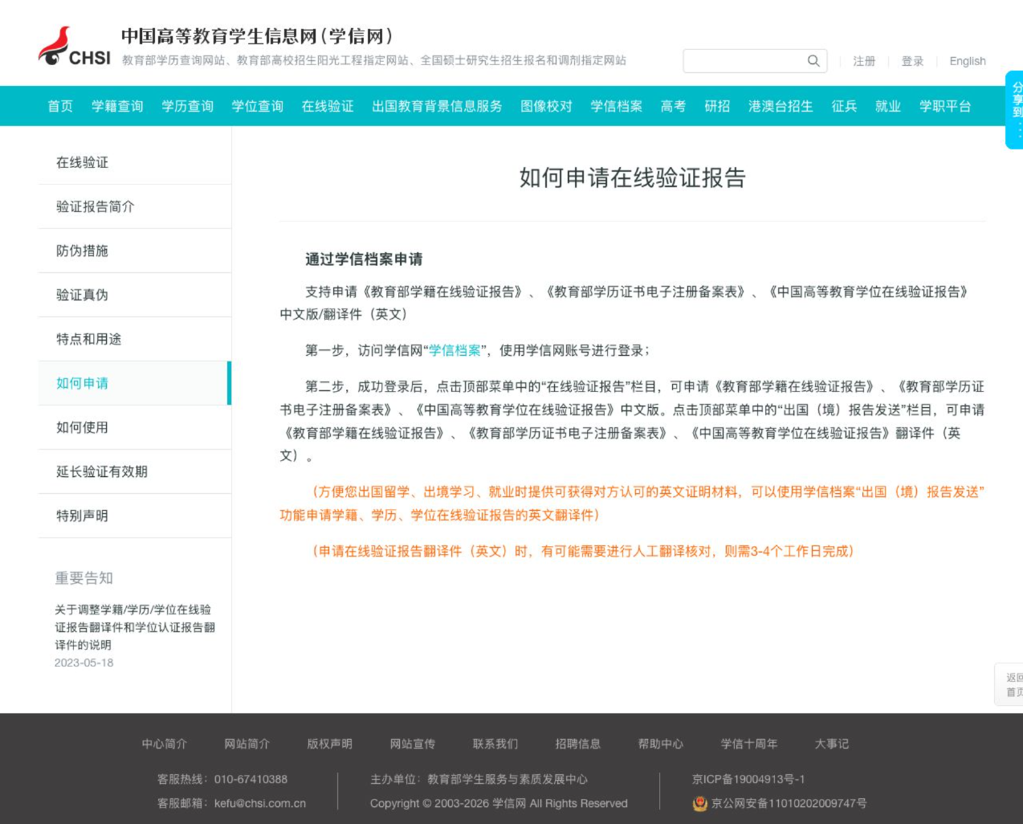Open 联系我们 in the footer
Image resolution: width=1023 pixels, height=824 pixels.
click(x=495, y=744)
